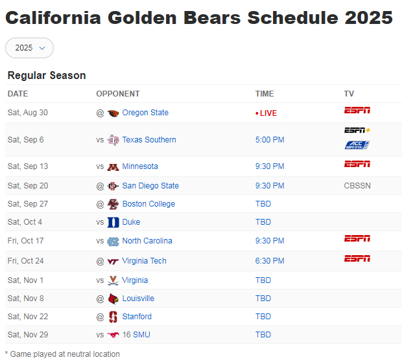Click the SMU mustang logo
The height and width of the screenshot is (362, 402).
coord(113,335)
